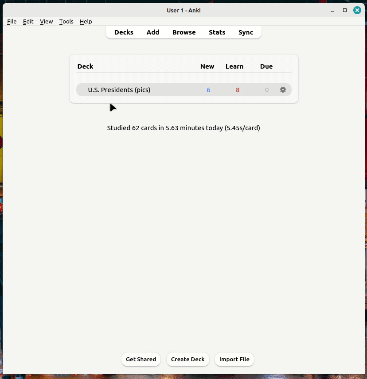The image size is (367, 379).
Task: Go to Decks in the top toolbar
Action: click(x=124, y=32)
